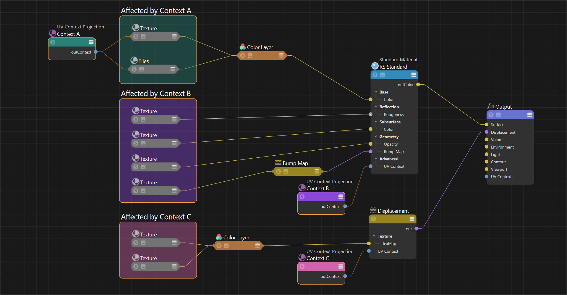The height and width of the screenshot is (295, 567).
Task: Click the solo icon on Context C node
Action: point(302,267)
